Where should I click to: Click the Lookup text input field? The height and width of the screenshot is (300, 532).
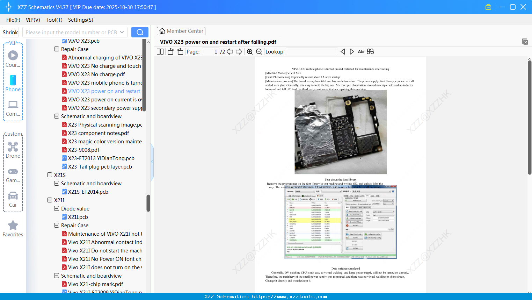coord(312,52)
